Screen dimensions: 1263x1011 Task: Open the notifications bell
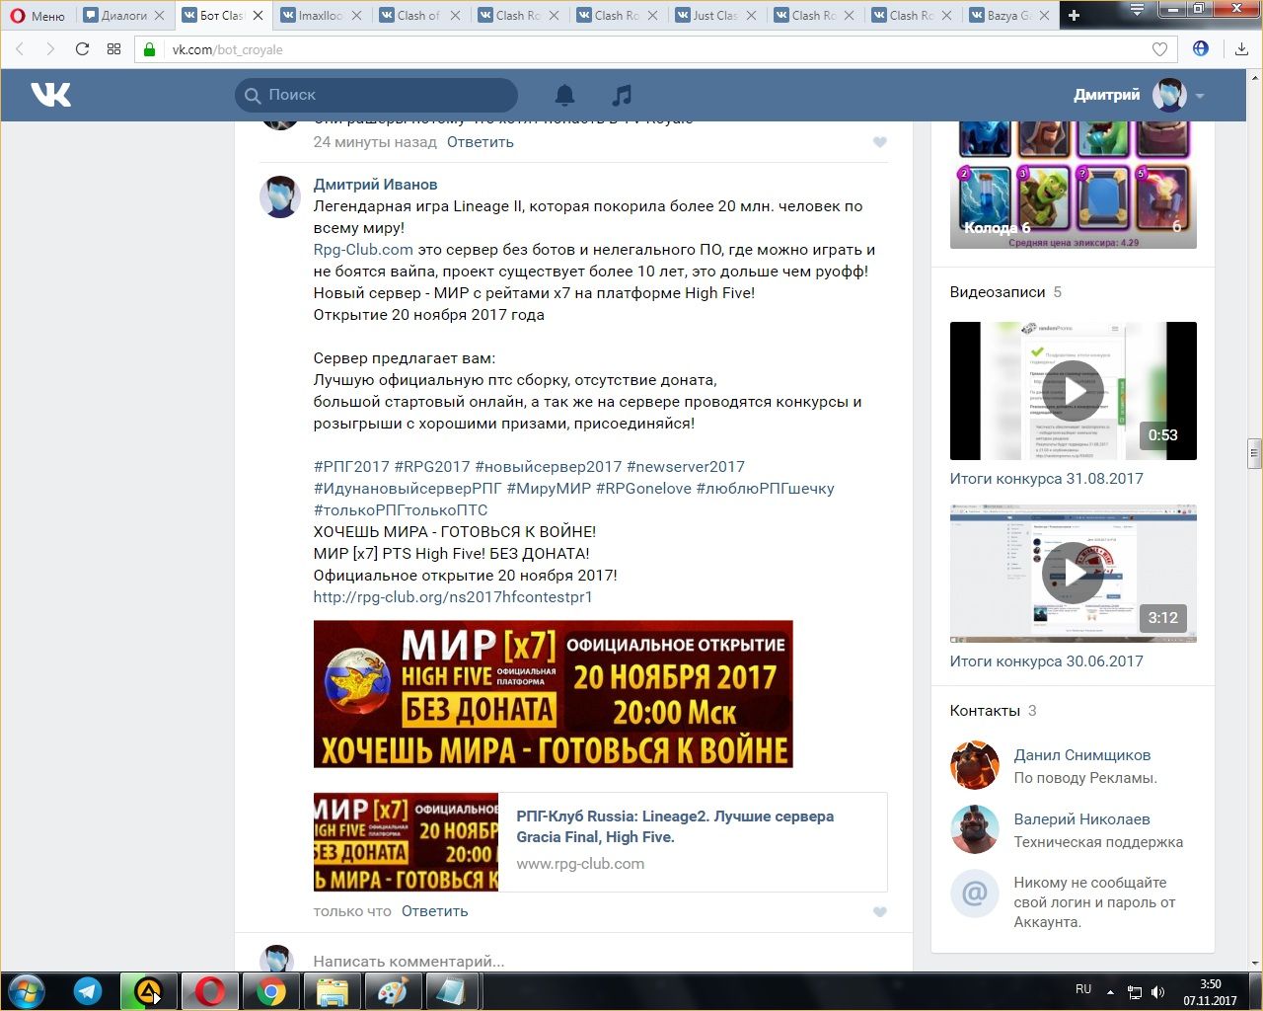[564, 95]
